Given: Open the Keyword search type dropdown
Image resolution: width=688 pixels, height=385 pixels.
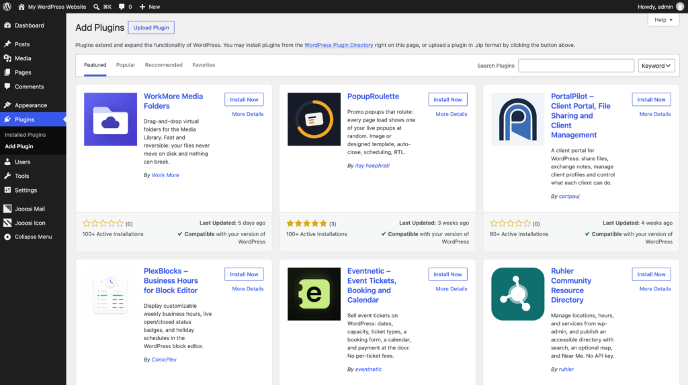Looking at the screenshot, I should click(656, 66).
